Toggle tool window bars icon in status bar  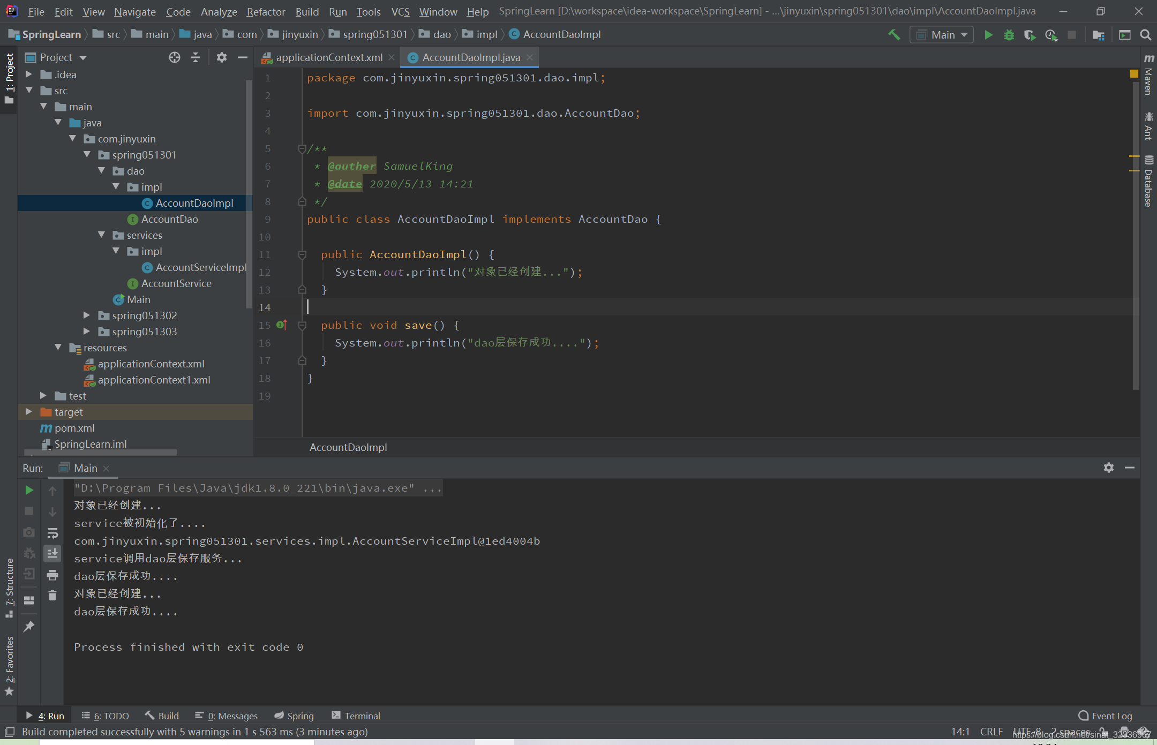(9, 732)
